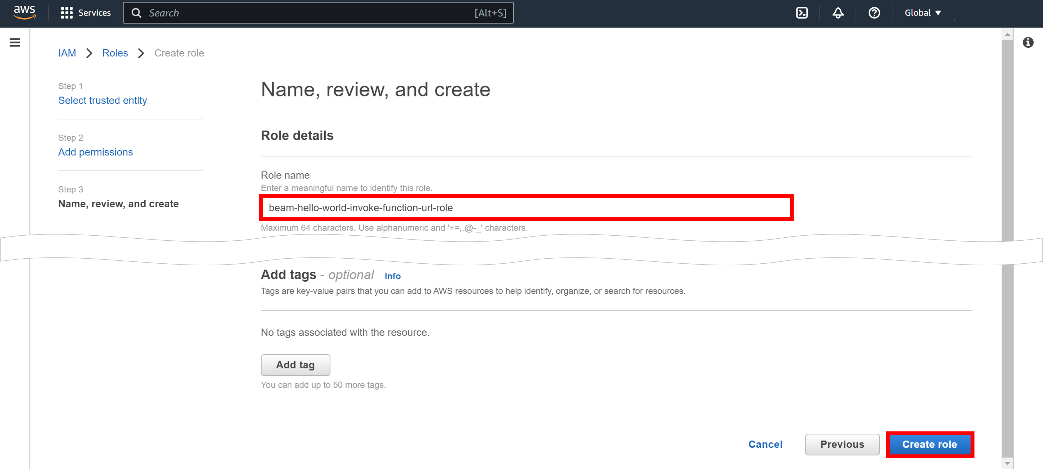The width and height of the screenshot is (1043, 469).
Task: Open the notifications bell
Action: pyautogui.click(x=838, y=13)
